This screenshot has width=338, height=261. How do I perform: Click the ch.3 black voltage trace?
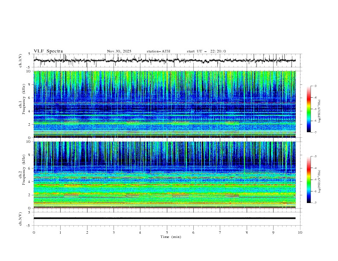[164, 218]
